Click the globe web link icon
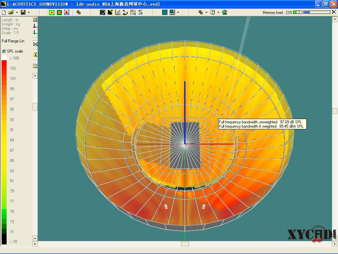The image size is (338, 254). [224, 12]
